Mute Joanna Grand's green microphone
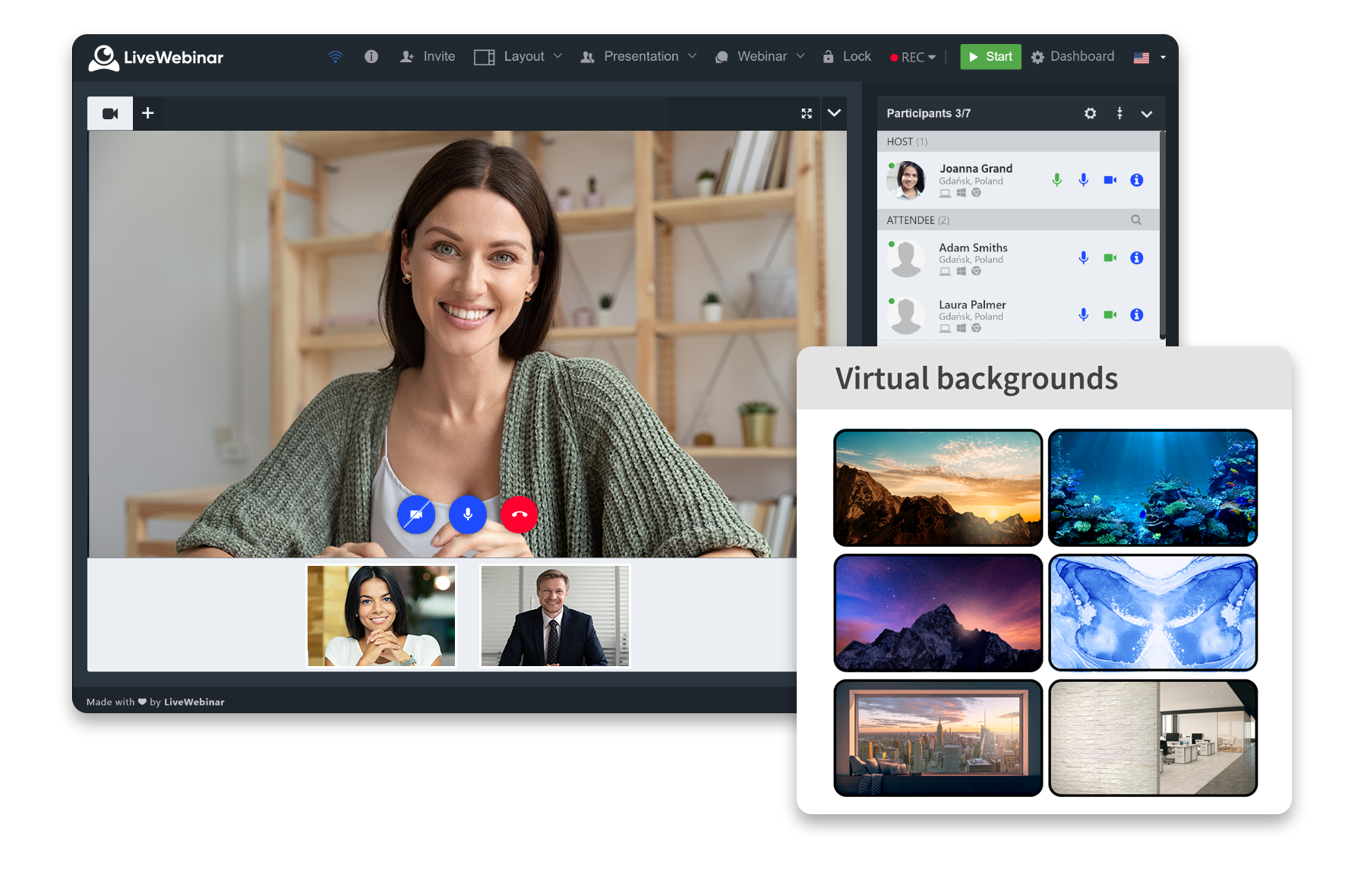The height and width of the screenshot is (875, 1361). tap(1056, 180)
